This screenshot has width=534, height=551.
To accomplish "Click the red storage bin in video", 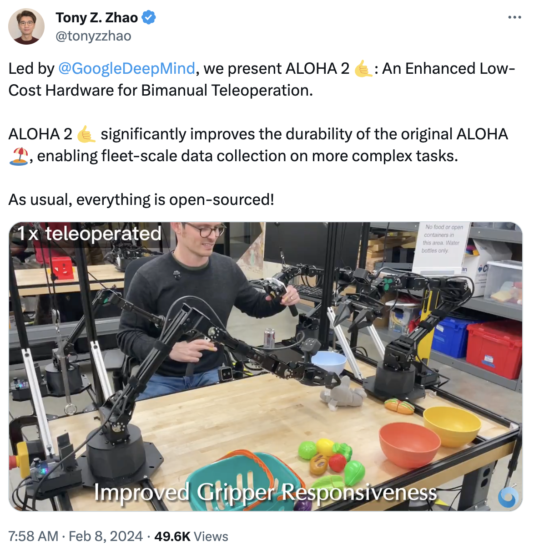I will coord(494,348).
